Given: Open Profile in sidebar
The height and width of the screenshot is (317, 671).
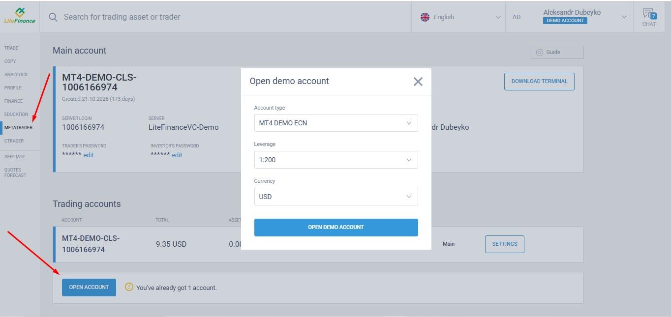Looking at the screenshot, I should pos(13,88).
